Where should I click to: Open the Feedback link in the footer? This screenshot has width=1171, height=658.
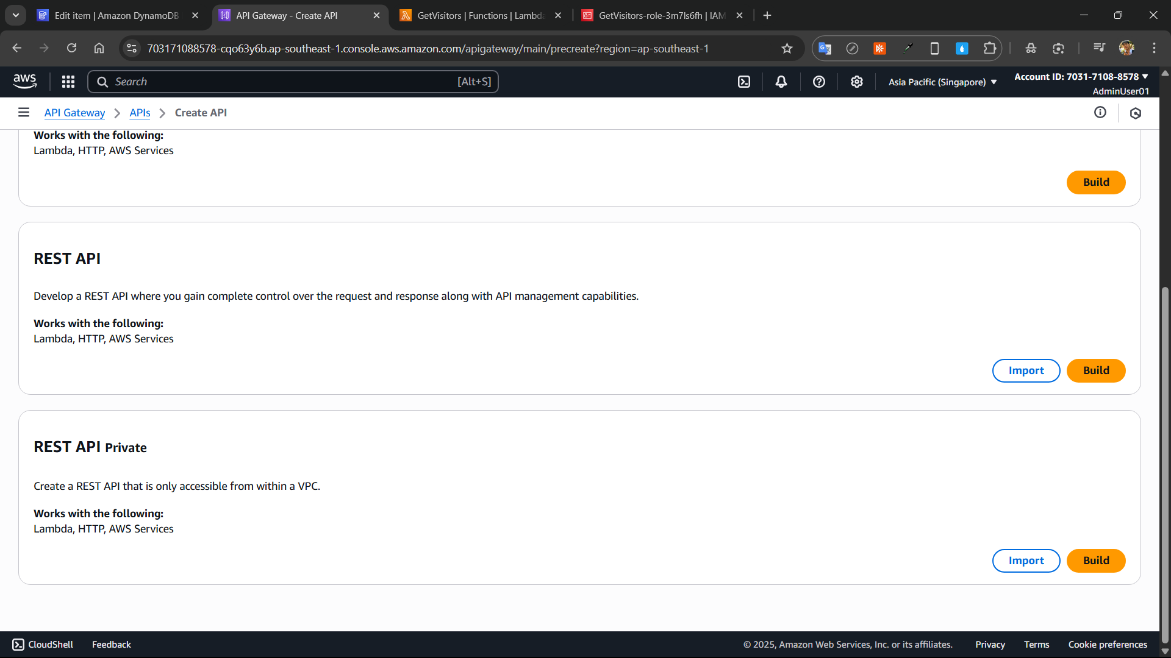tap(112, 645)
